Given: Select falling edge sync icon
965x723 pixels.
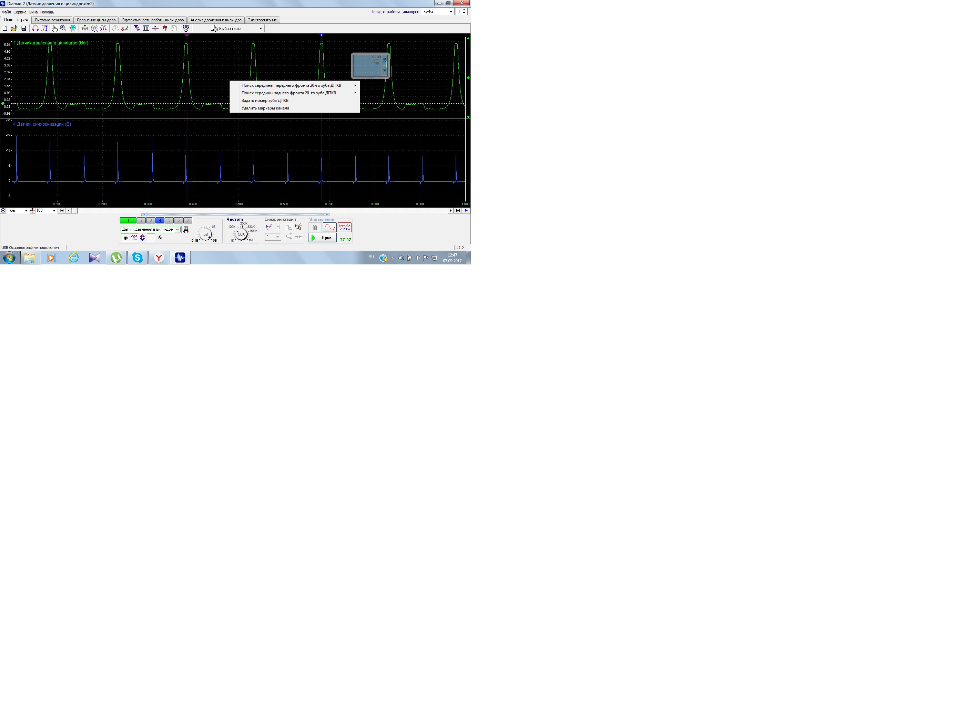Looking at the screenshot, I should (x=288, y=227).
